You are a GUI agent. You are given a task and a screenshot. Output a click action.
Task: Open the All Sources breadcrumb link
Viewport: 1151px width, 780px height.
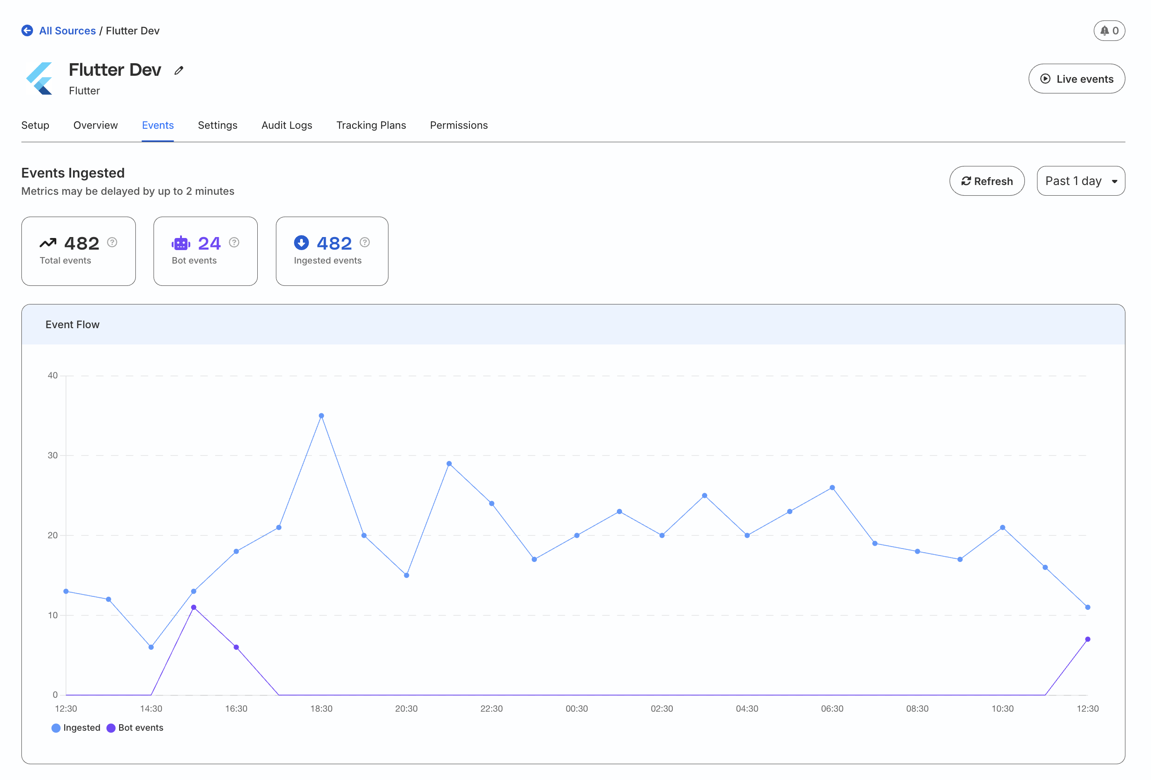[67, 31]
